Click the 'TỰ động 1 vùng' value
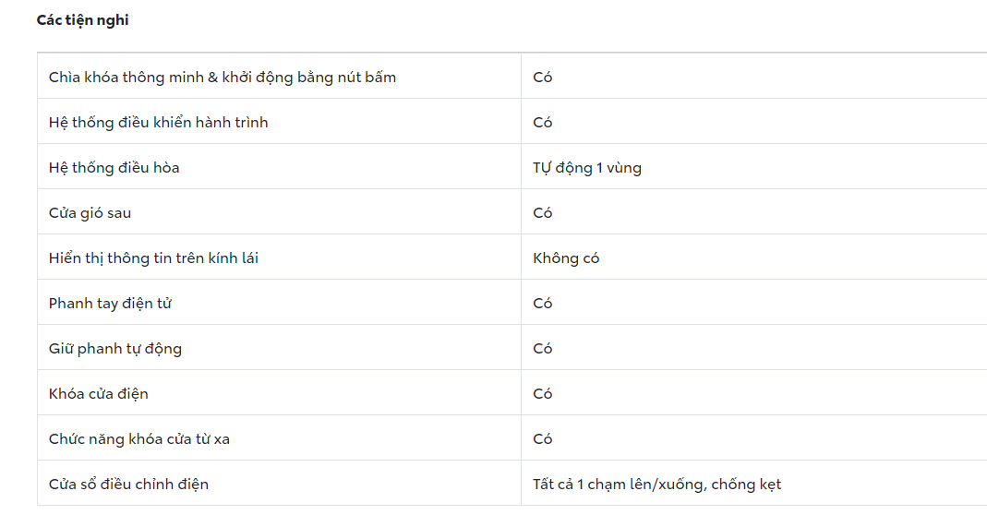Image resolution: width=987 pixels, height=515 pixels. pos(587,168)
